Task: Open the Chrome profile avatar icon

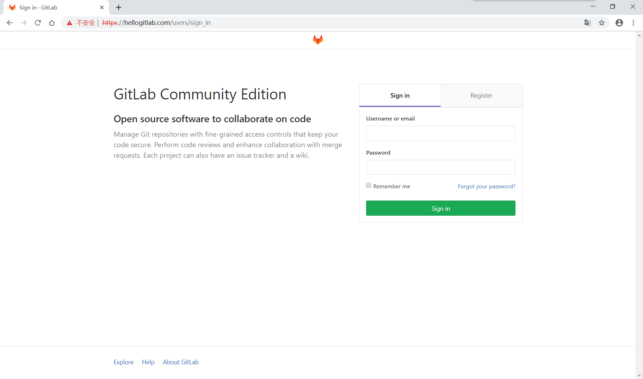Action: click(619, 23)
